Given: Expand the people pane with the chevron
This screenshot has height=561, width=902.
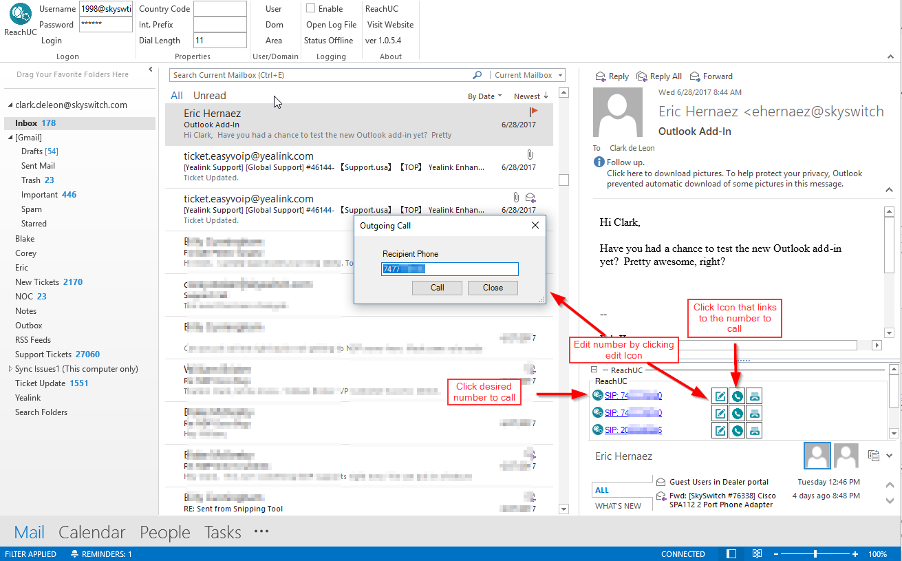Looking at the screenshot, I should tap(889, 455).
